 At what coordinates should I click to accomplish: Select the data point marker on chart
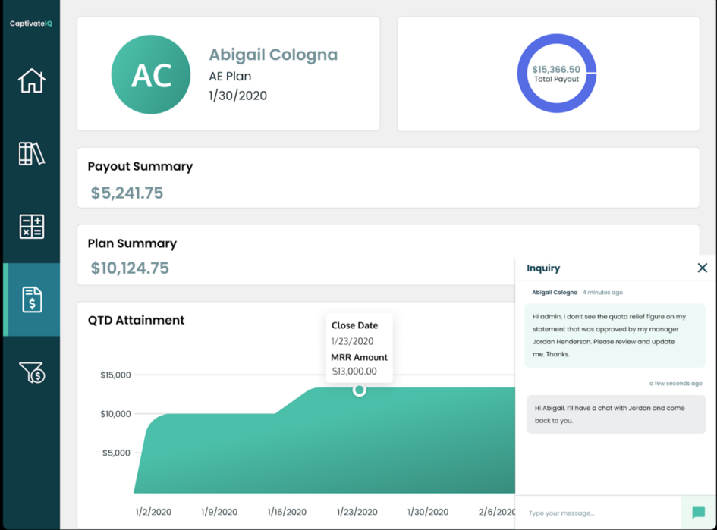pyautogui.click(x=360, y=390)
